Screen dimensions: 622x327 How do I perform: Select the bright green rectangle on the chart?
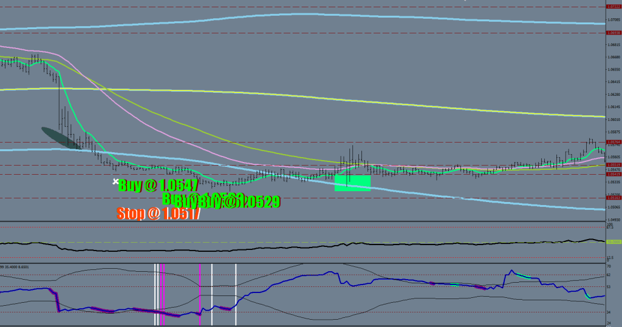[x=352, y=183]
